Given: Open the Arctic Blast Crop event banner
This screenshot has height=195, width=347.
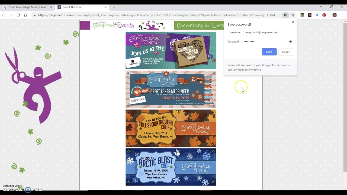Looking at the screenshot, I should (171, 167).
